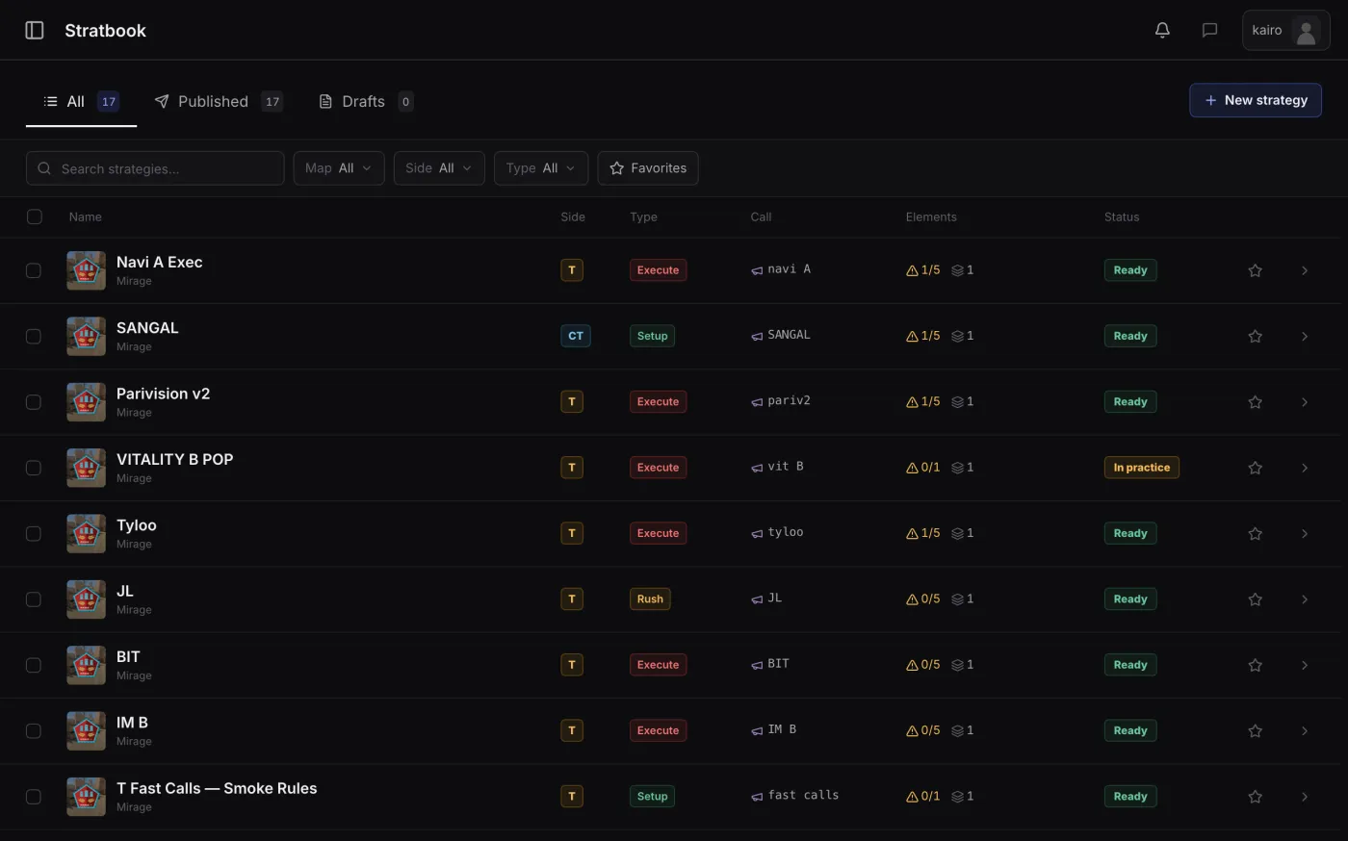Open the Parivision v2 strategy name

pyautogui.click(x=163, y=394)
